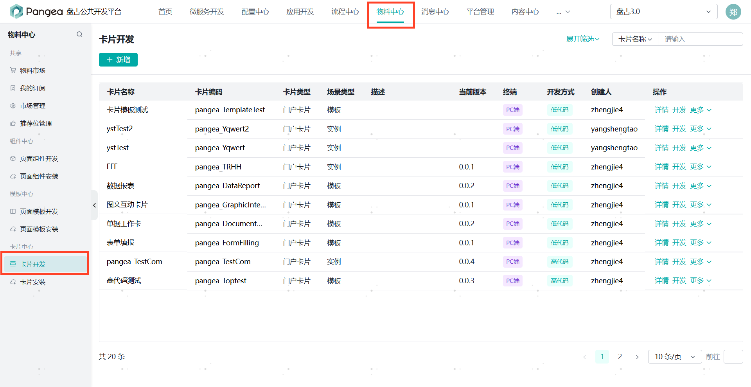Collapse the sidebar with the arrow handle
Image resolution: width=751 pixels, height=387 pixels.
(94, 205)
